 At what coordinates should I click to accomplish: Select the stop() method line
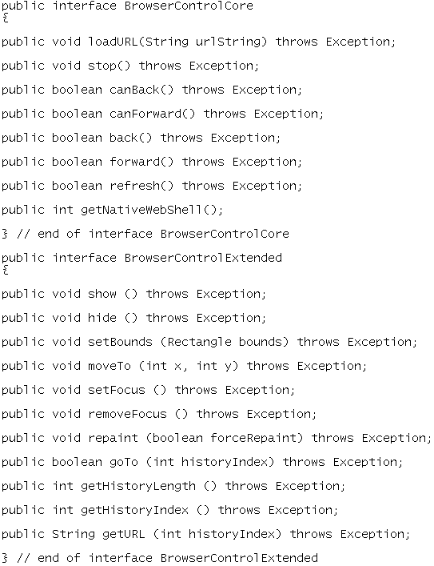(x=130, y=66)
